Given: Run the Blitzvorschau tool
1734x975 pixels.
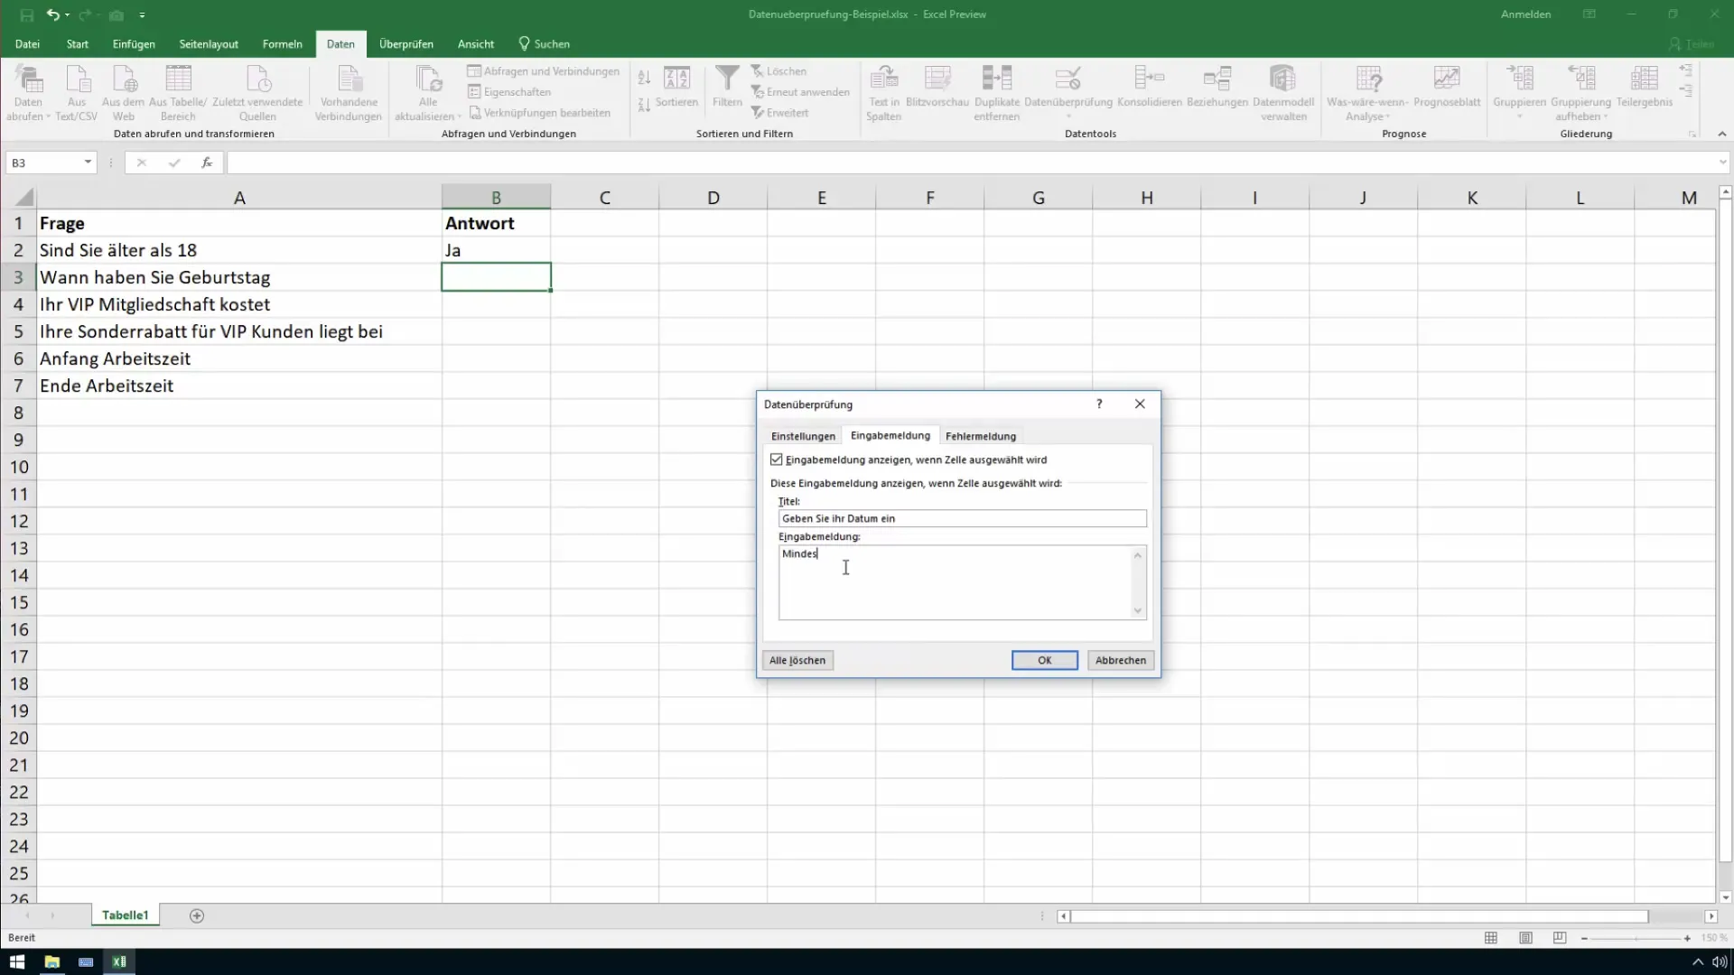Looking at the screenshot, I should click(x=937, y=87).
